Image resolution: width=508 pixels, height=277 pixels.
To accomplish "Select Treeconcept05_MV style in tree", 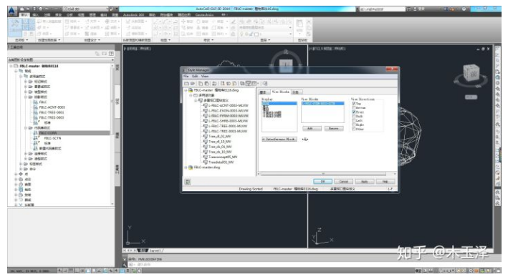I will point(223,157).
